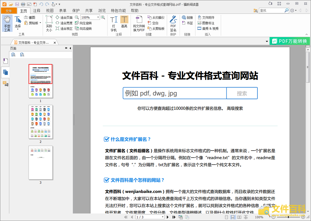Viewport: 311px width, 221px height.
Task: Switch to the Form (表单) ribbon tab
Action: pyautogui.click(x=63, y=11)
